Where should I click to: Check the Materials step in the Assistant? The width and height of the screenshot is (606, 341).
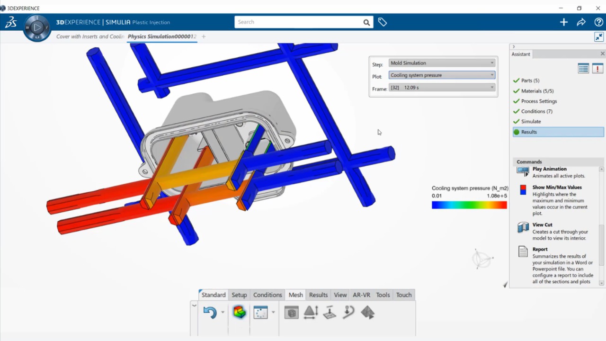537,90
